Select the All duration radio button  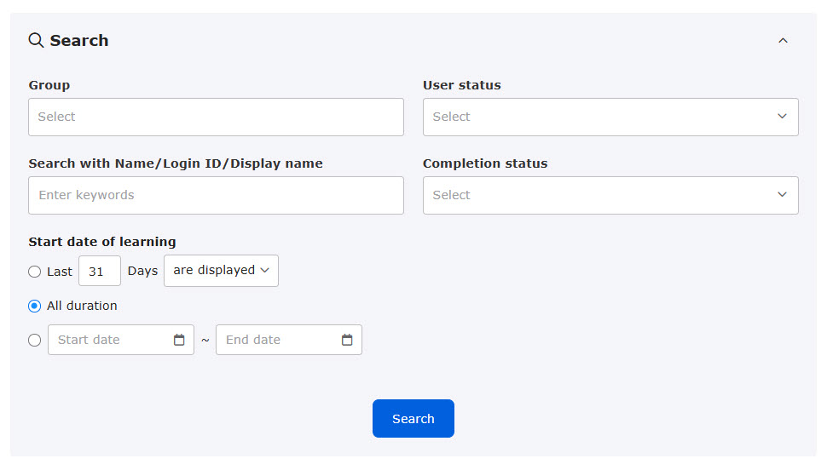click(34, 307)
